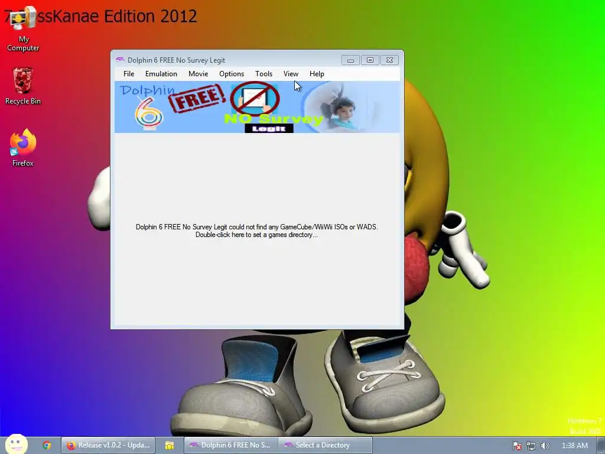Open the Movie menu

pos(198,74)
